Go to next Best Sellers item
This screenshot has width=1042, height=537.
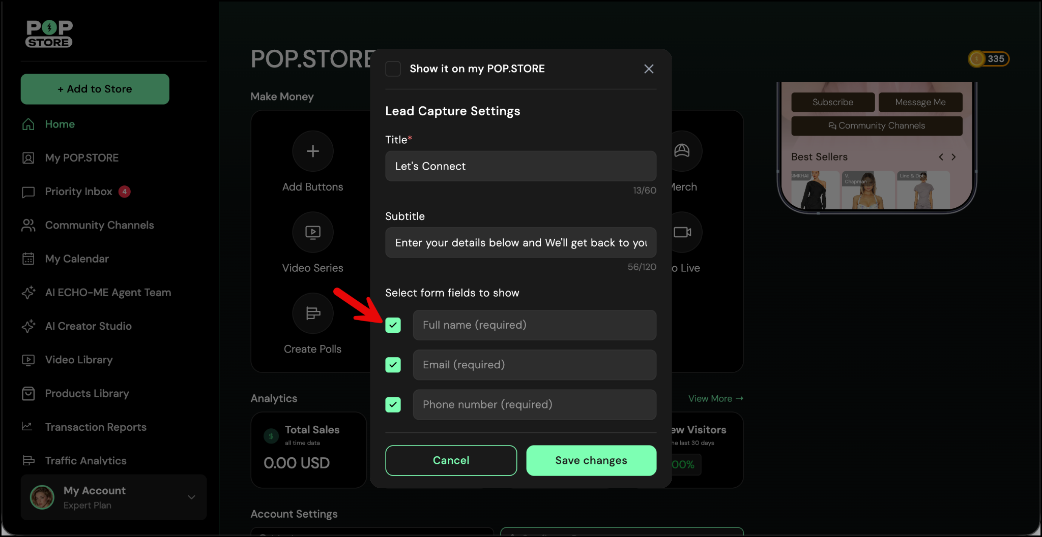(x=953, y=157)
